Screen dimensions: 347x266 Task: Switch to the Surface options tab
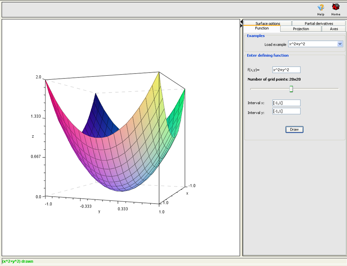pos(268,23)
